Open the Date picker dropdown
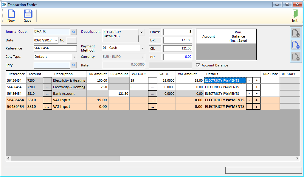This screenshot has width=304, height=177. (56, 40)
